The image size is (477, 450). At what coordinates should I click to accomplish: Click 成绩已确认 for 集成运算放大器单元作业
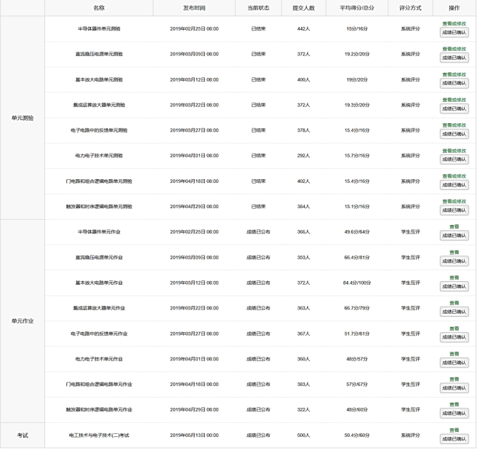[x=454, y=312]
